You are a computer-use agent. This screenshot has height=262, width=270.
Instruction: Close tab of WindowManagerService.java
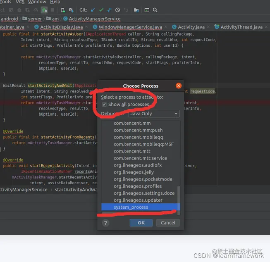(x=166, y=27)
